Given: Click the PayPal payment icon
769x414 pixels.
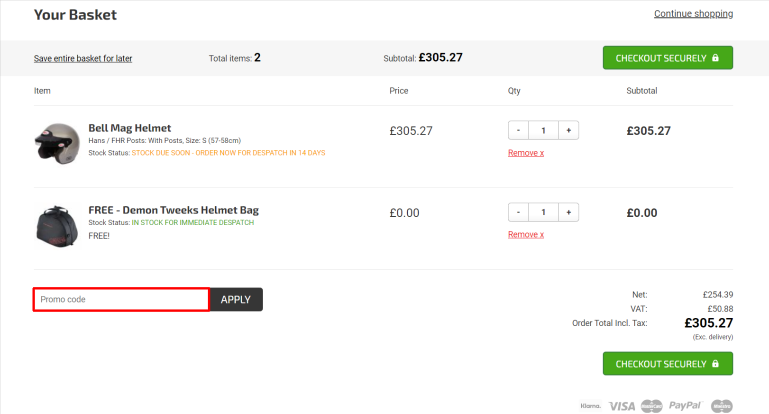Looking at the screenshot, I should 685,405.
